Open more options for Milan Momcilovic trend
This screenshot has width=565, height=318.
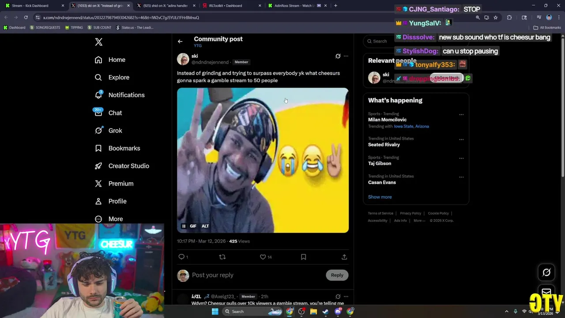point(461,114)
